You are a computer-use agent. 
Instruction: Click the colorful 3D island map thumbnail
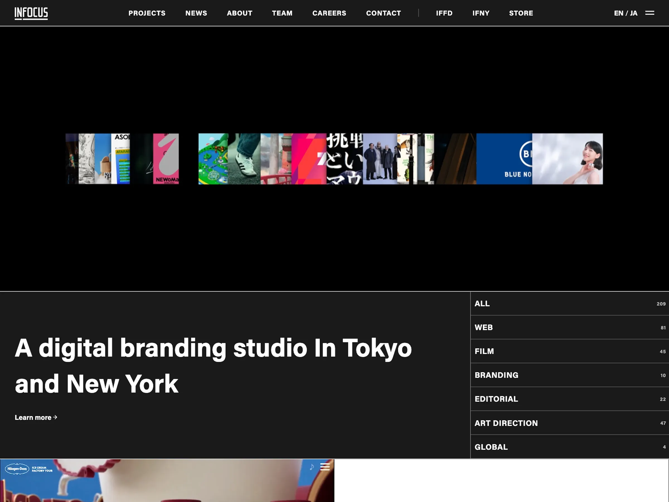pos(213,159)
